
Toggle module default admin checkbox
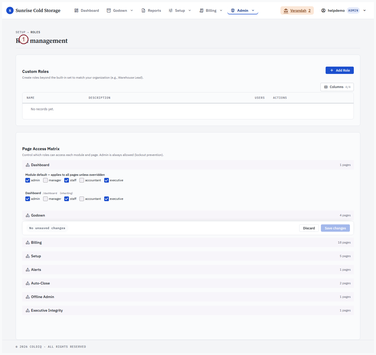coord(28,180)
